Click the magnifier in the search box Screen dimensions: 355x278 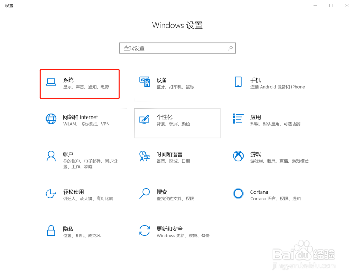(230, 48)
